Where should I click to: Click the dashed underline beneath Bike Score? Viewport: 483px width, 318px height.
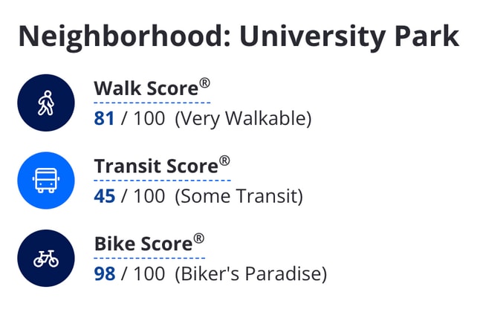(x=149, y=258)
